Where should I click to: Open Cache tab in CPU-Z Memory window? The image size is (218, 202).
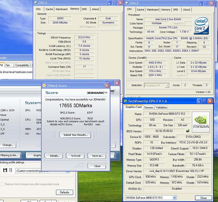pyautogui.click(x=49, y=9)
